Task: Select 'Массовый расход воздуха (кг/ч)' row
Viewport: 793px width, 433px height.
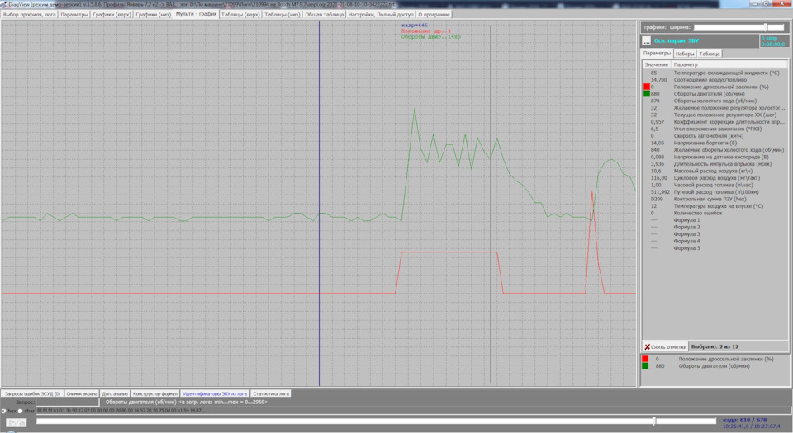Action: pos(715,171)
